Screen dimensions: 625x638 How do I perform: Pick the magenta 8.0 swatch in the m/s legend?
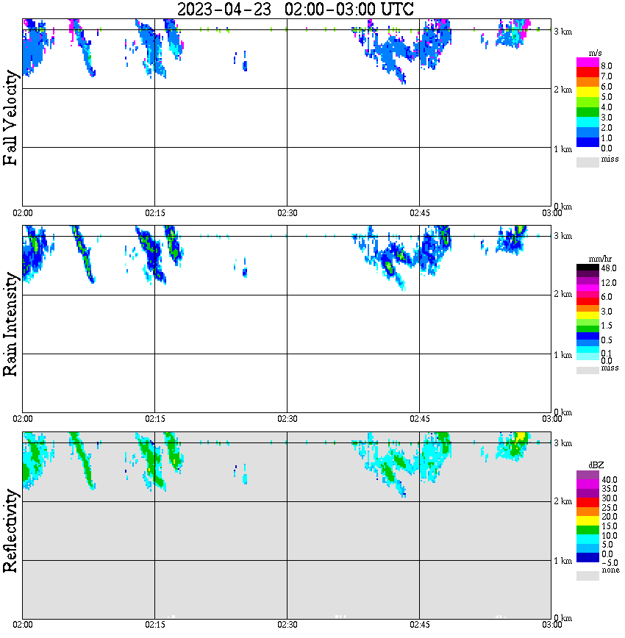pos(587,62)
